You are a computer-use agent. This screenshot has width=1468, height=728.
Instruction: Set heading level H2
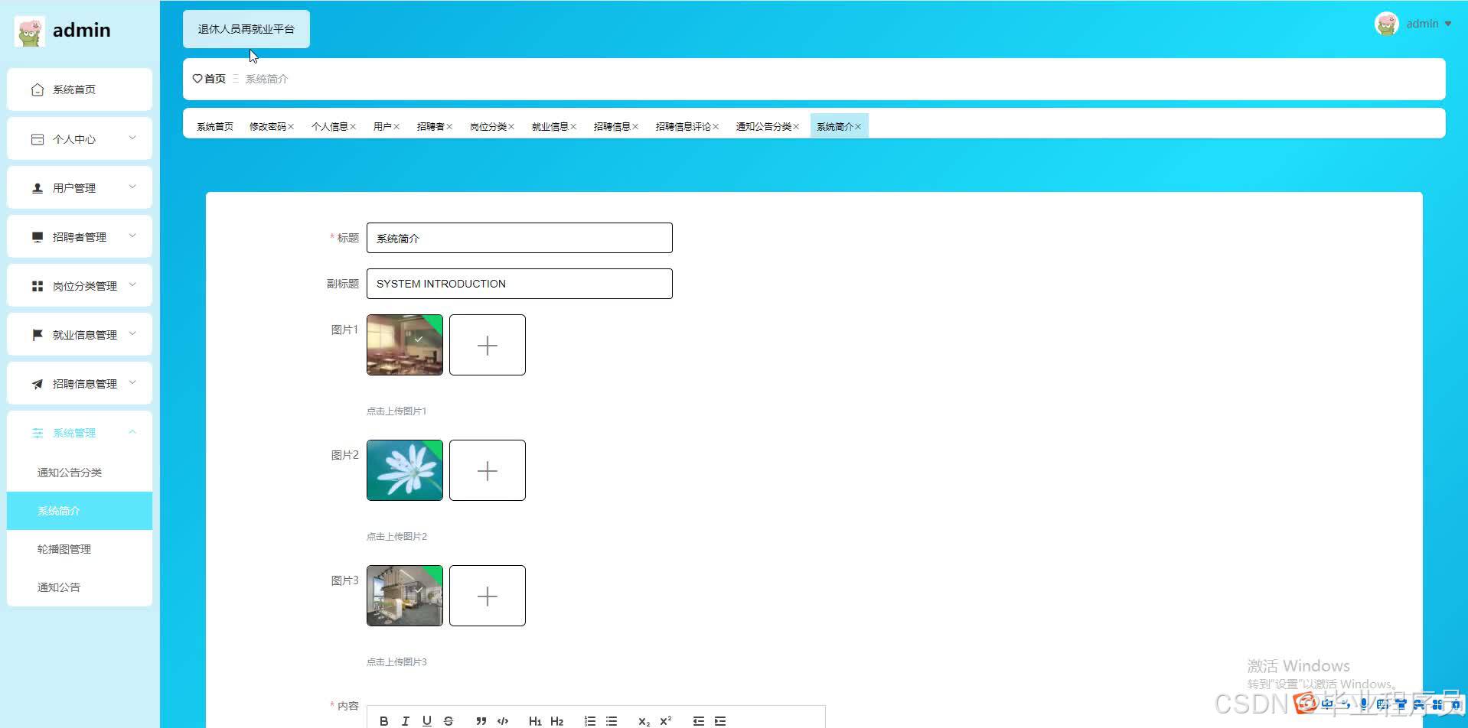click(556, 721)
